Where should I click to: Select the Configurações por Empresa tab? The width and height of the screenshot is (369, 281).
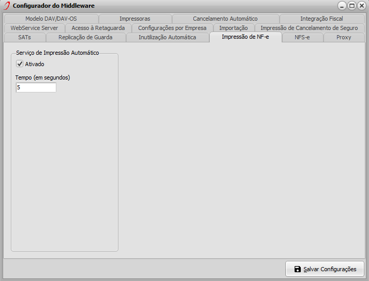(x=172, y=28)
